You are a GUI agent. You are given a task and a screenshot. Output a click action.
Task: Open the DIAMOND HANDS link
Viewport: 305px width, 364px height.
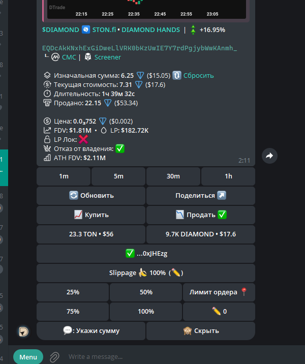[150, 30]
